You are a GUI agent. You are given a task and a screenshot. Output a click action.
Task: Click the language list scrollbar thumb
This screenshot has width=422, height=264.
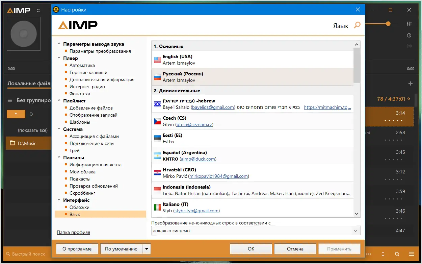(x=357, y=65)
